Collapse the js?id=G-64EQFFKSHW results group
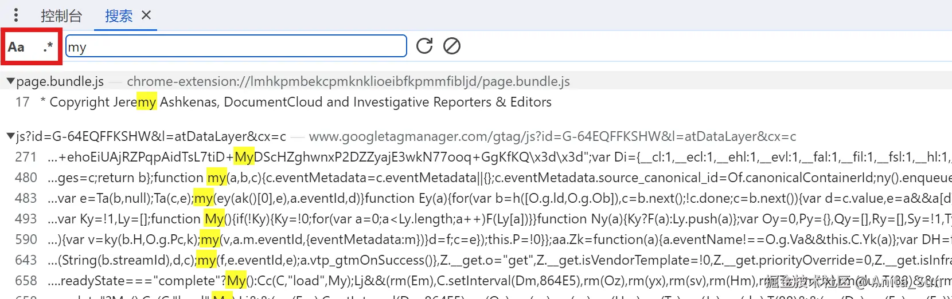The width and height of the screenshot is (952, 299). click(10, 136)
